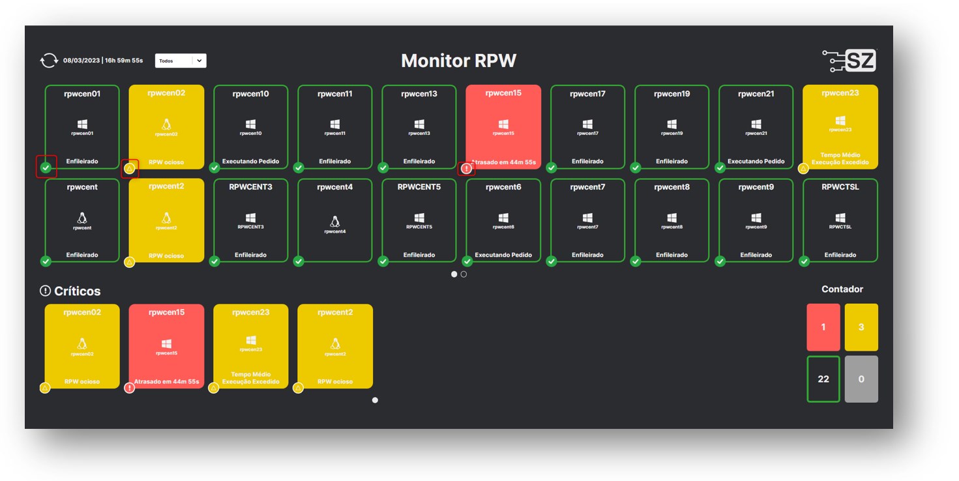
Task: Select the Críticos section pagination dot
Action: pos(375,400)
